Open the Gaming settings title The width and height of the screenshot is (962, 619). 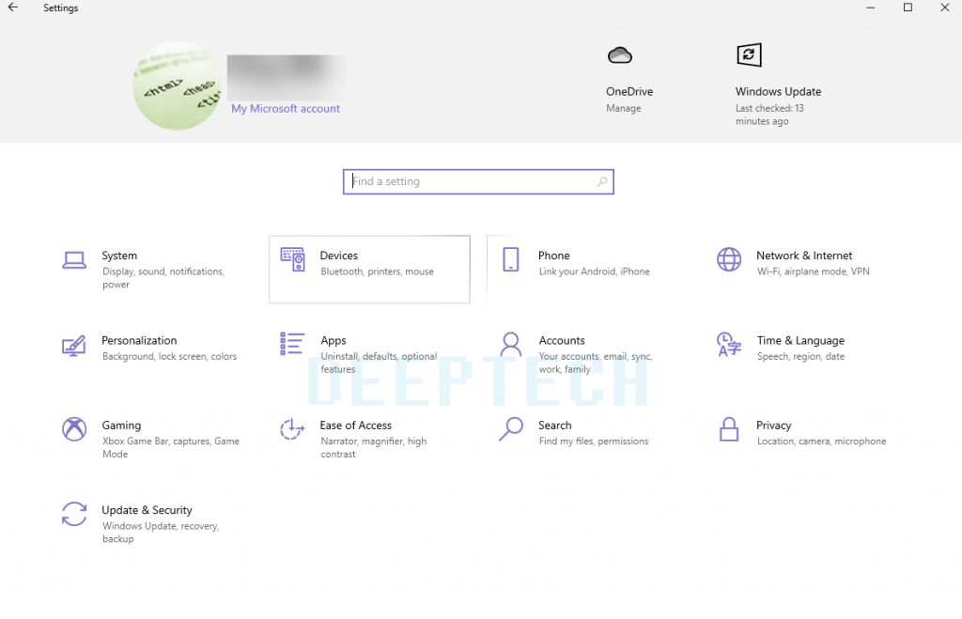pos(121,426)
